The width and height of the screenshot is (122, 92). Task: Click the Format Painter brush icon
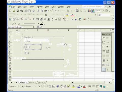pyautogui.click(x=51, y=11)
